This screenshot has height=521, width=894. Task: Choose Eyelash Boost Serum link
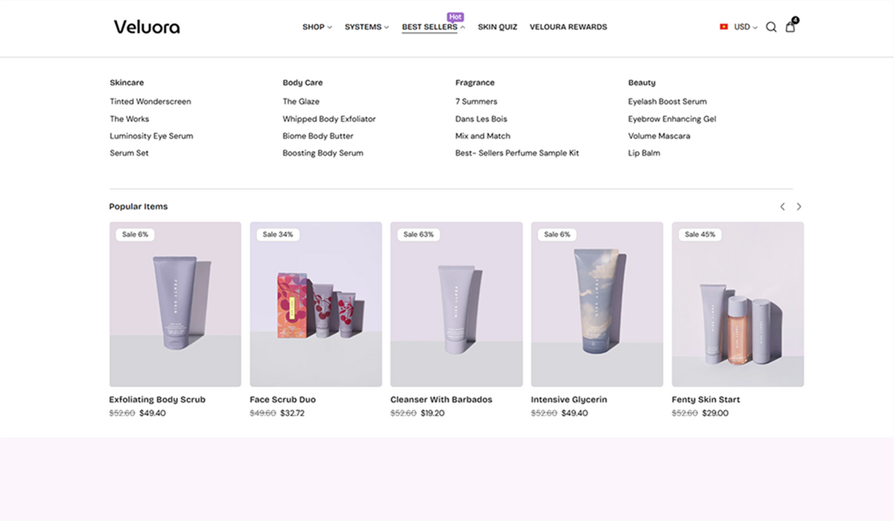667,101
